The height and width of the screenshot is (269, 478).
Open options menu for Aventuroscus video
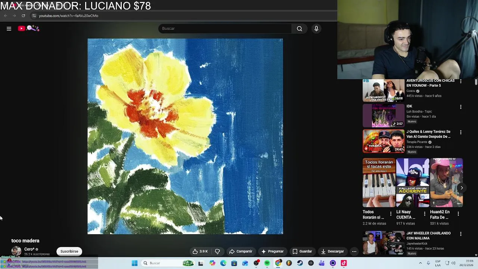click(461, 81)
